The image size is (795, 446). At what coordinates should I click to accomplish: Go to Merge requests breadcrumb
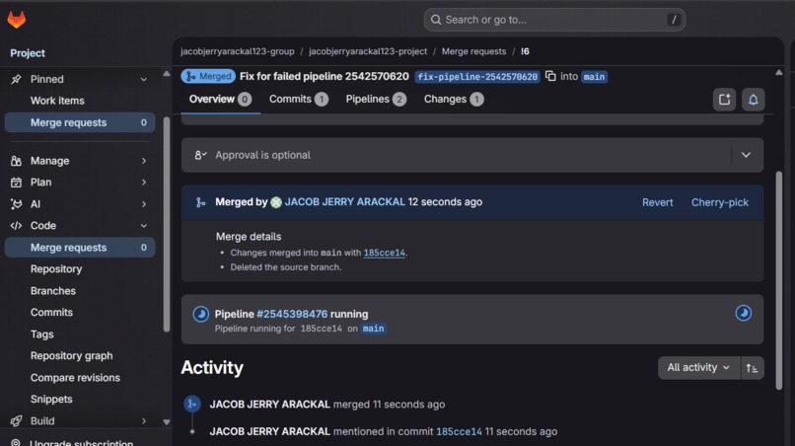click(x=473, y=51)
